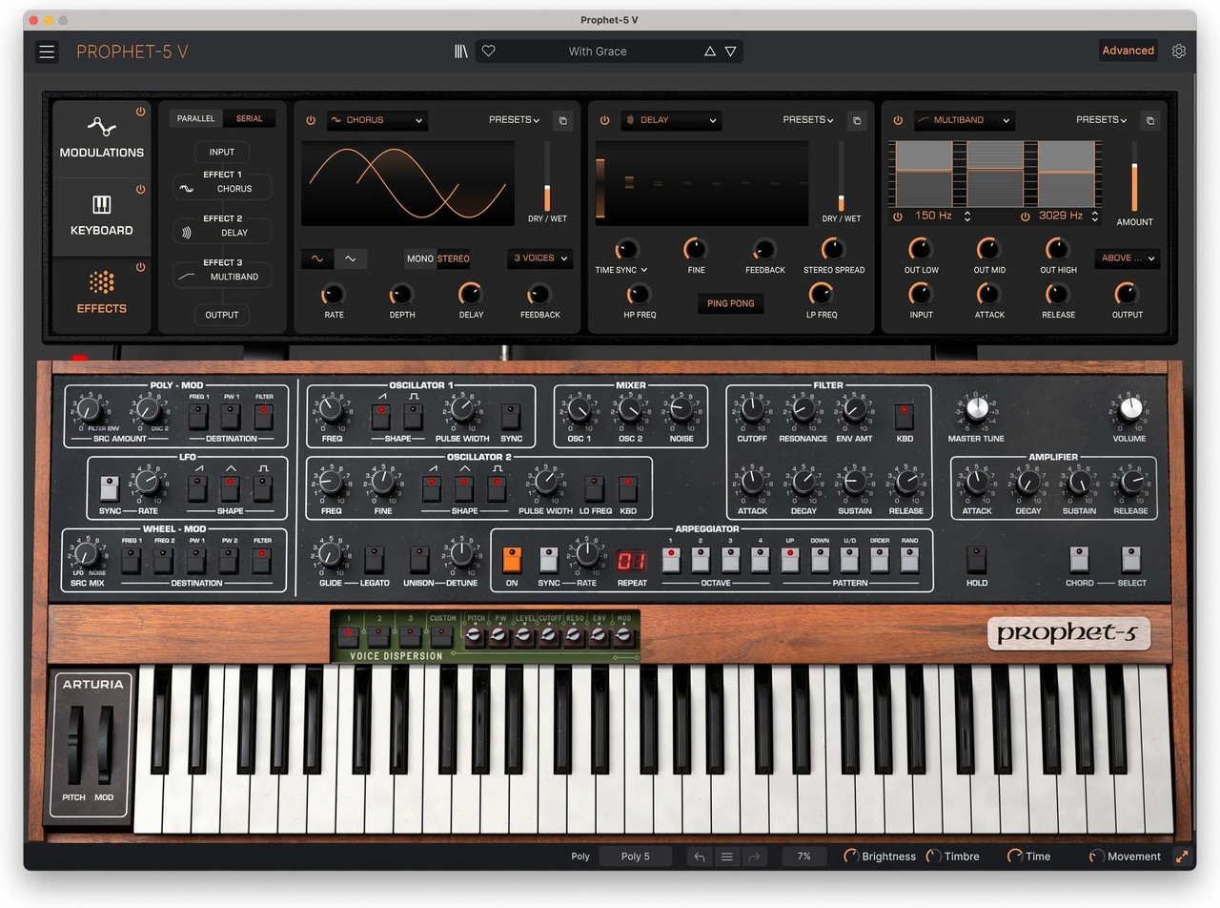The width and height of the screenshot is (1220, 908).
Task: Adjust the Delay DRY / WET slider
Action: click(841, 175)
